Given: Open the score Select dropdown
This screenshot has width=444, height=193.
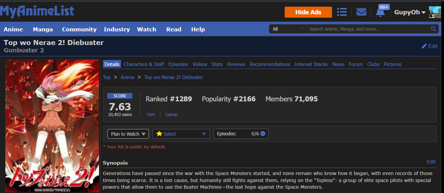Looking at the screenshot, I should pyautogui.click(x=181, y=134).
